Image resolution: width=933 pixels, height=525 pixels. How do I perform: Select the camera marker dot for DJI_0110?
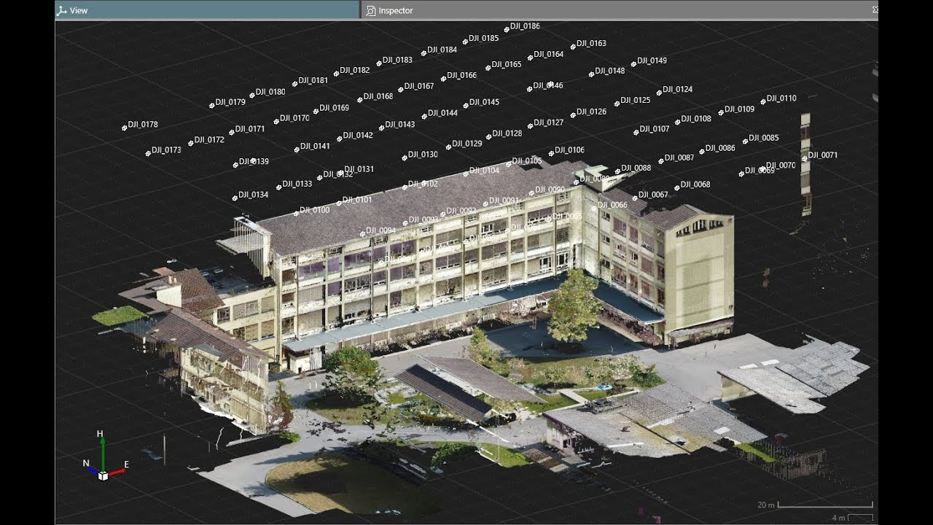coord(763,101)
